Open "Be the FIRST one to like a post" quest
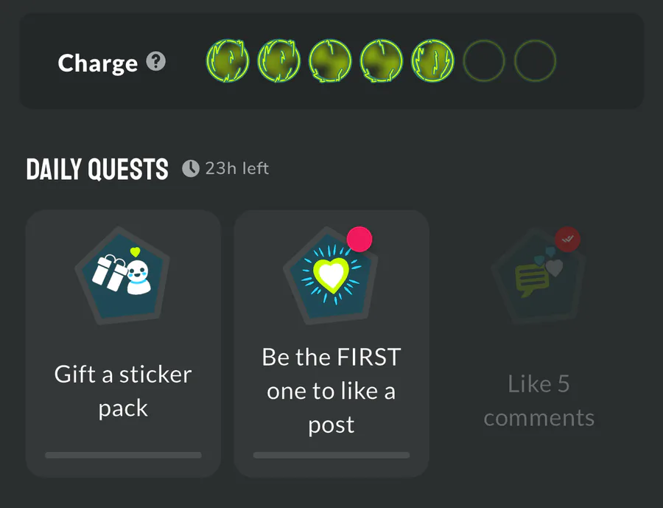Viewport: 663px width, 508px height. coord(331,391)
